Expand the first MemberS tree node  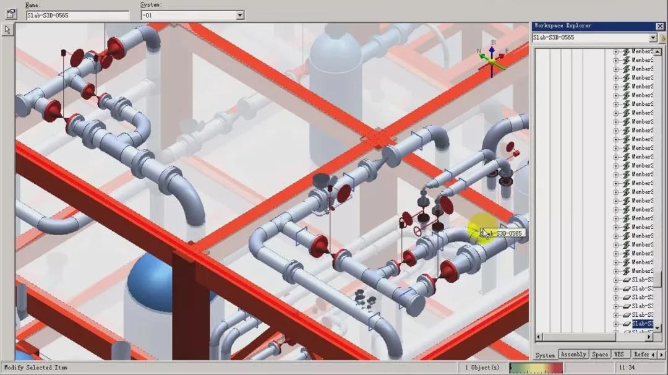(x=616, y=51)
